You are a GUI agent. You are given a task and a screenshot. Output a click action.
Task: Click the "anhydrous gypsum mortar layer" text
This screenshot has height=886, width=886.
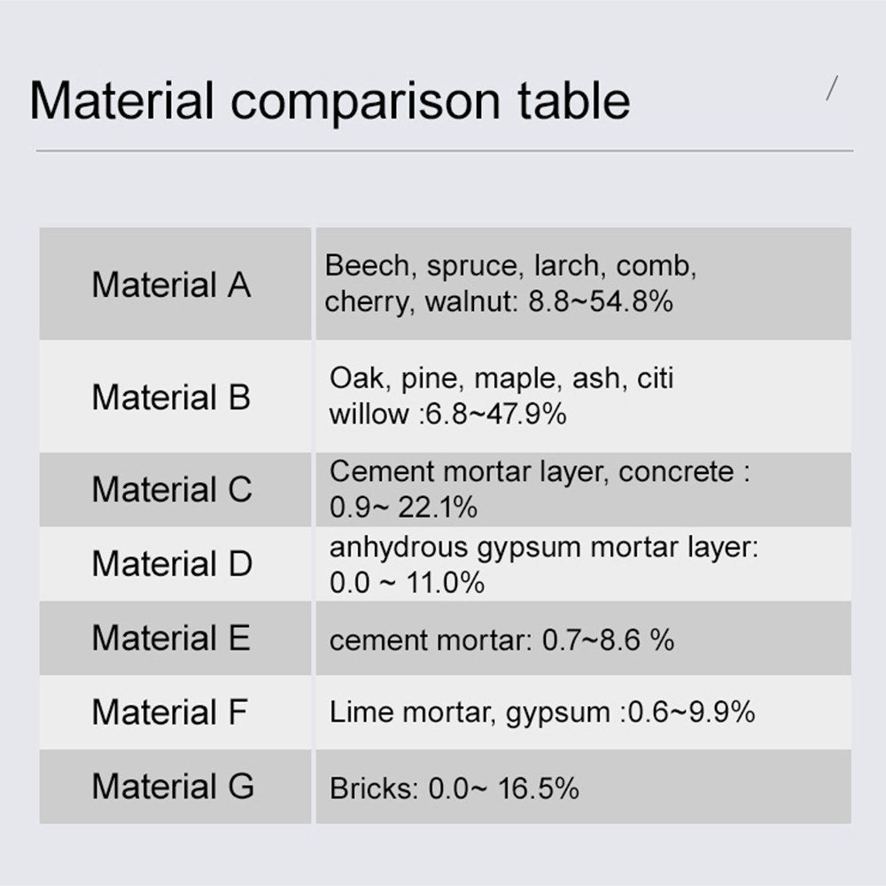544,547
